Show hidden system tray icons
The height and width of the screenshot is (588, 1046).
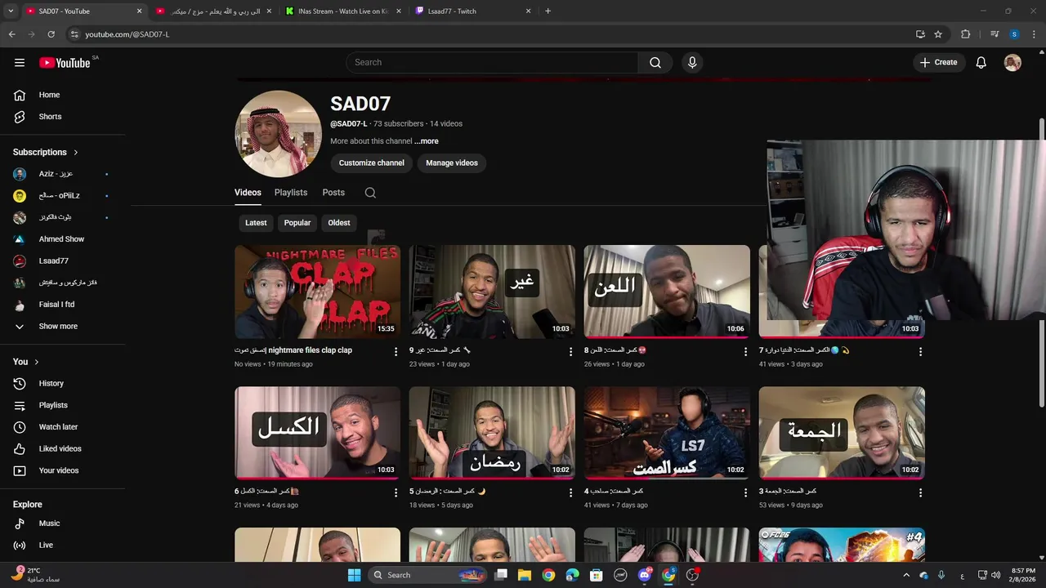click(x=907, y=575)
